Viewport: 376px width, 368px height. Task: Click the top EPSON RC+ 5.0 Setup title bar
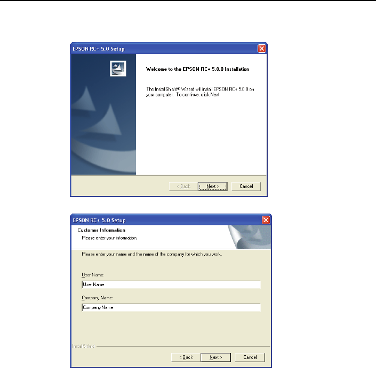pyautogui.click(x=164, y=49)
